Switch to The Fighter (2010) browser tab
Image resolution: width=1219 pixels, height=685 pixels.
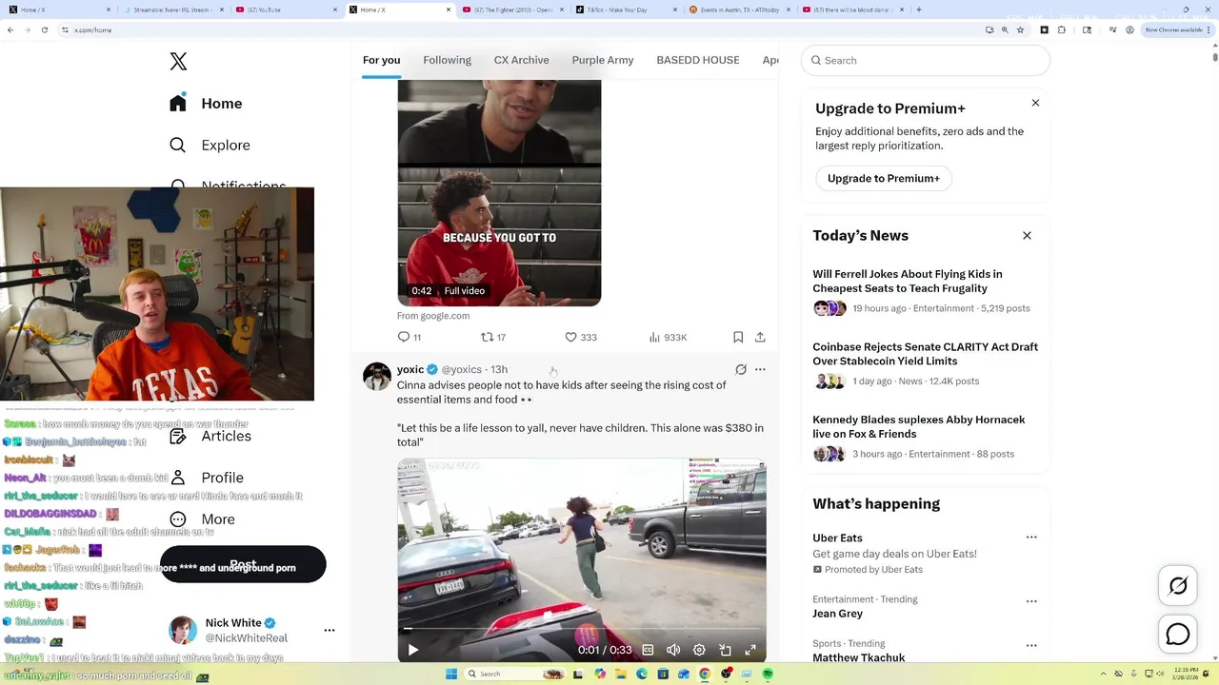[512, 10]
